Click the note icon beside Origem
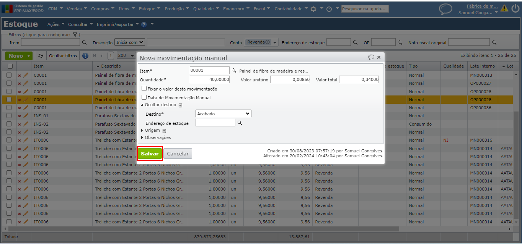This screenshot has width=522, height=244. [x=164, y=131]
